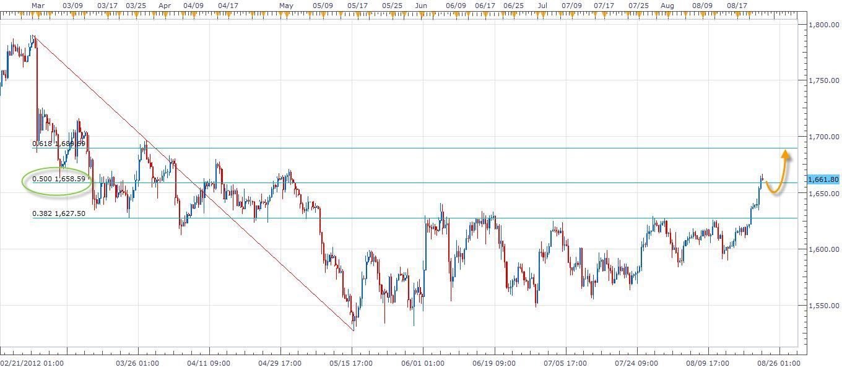Image resolution: width=842 pixels, height=370 pixels.
Task: Click the '07/25' top date label
Action: tap(638, 6)
